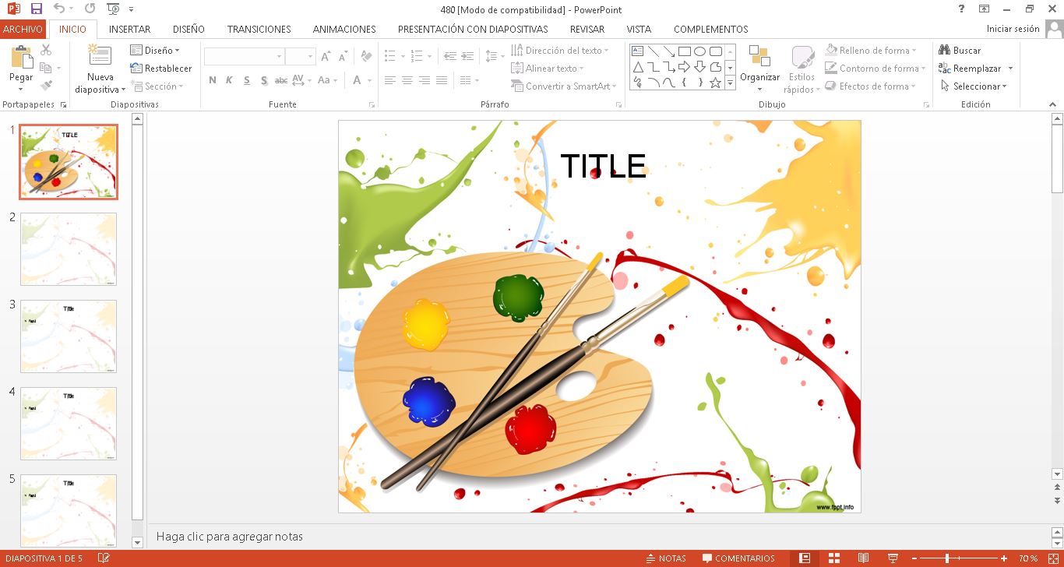
Task: Toggle underline (S) formatting
Action: 247,80
